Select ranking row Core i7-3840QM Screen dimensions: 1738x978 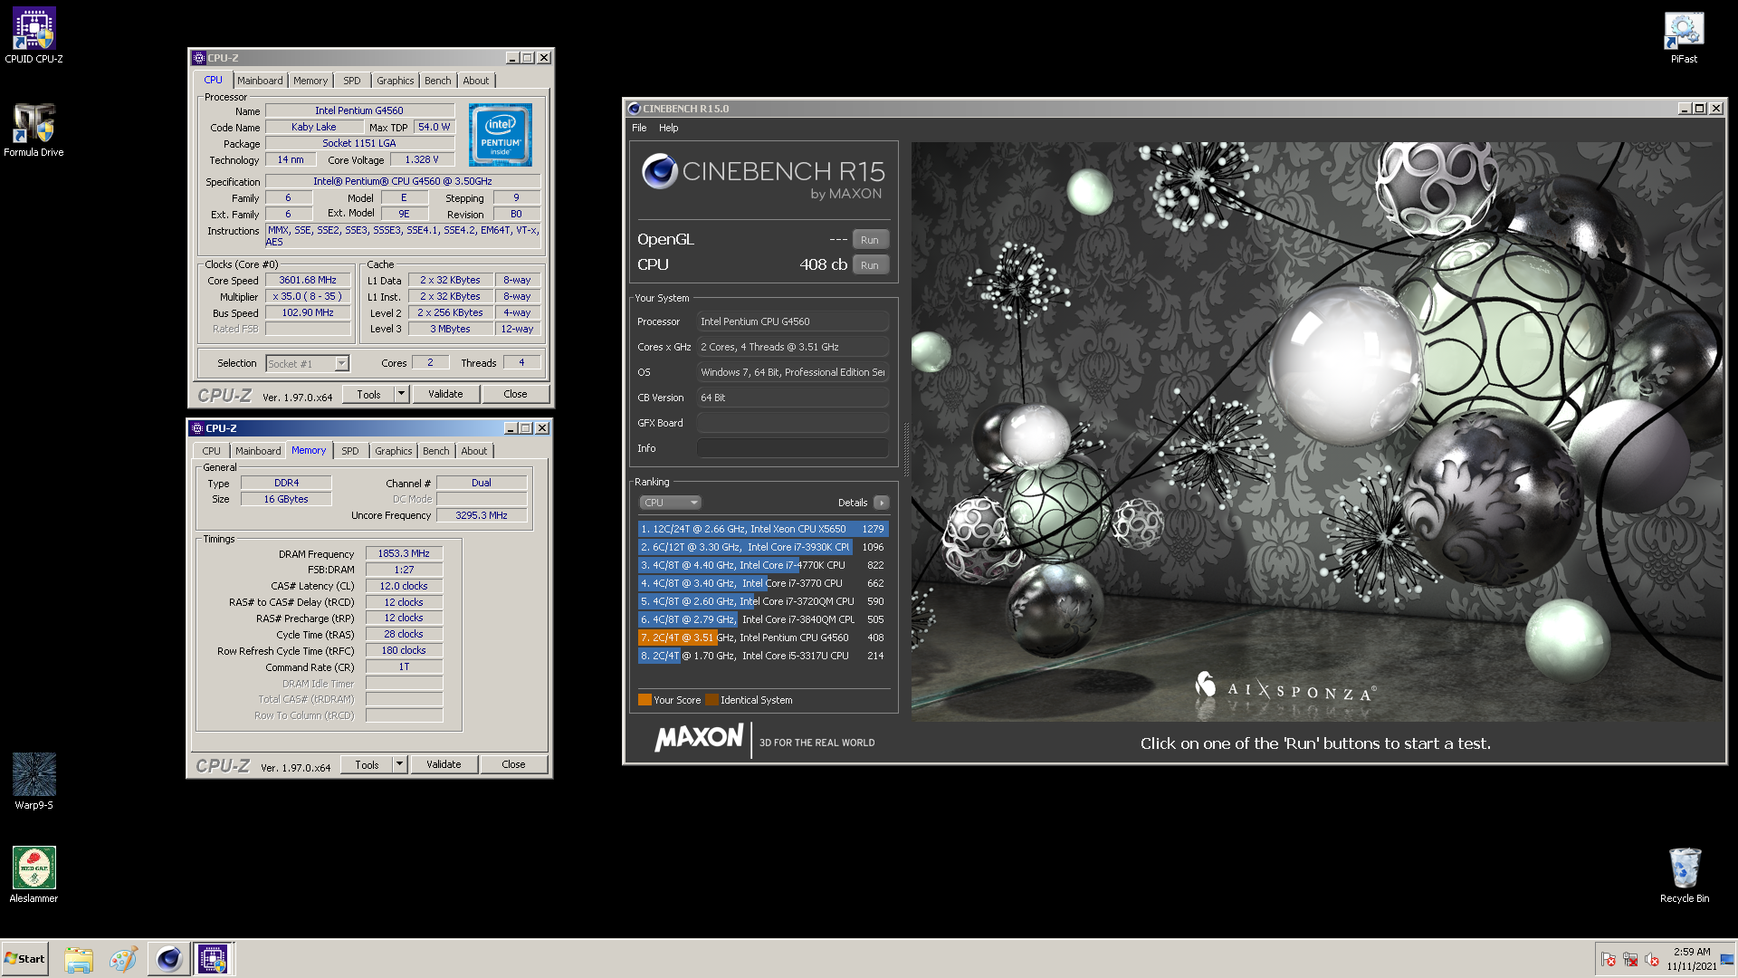[762, 619]
